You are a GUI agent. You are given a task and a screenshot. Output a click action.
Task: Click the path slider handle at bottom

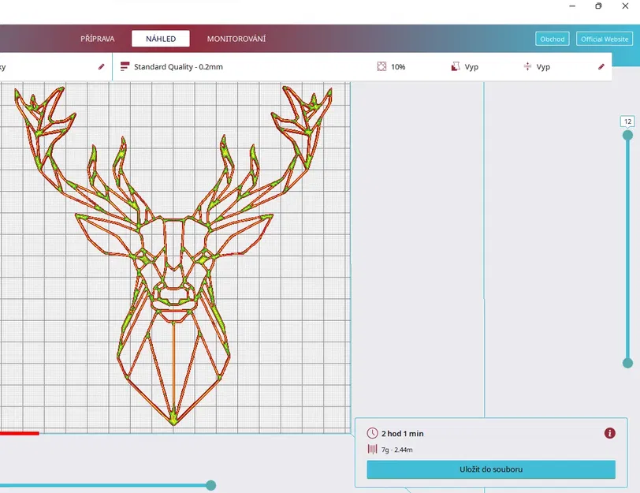pos(210,485)
